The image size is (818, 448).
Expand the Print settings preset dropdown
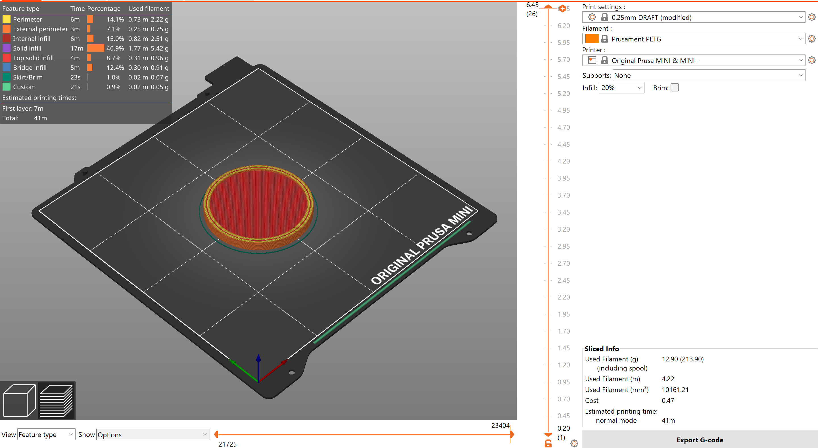pos(800,18)
